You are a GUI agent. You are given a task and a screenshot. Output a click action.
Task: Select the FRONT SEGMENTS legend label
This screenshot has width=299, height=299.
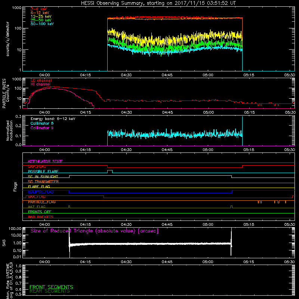(51, 287)
